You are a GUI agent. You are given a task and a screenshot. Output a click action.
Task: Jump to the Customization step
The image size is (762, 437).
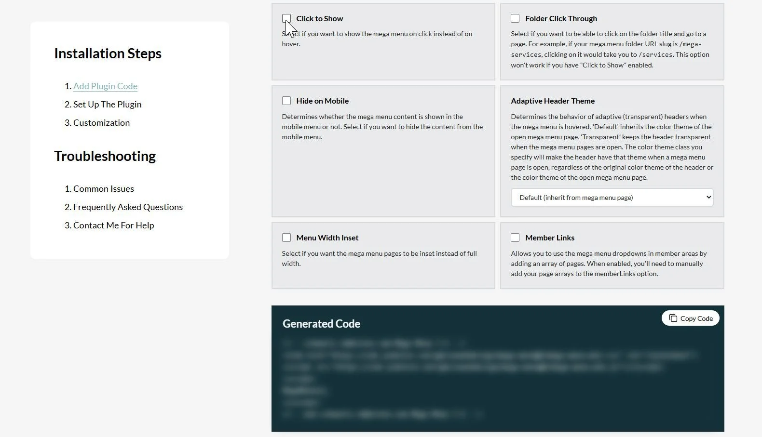[x=101, y=123]
